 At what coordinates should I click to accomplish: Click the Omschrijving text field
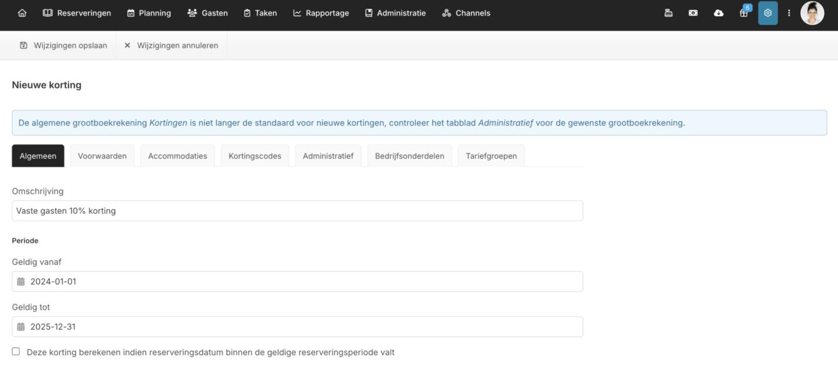point(297,211)
